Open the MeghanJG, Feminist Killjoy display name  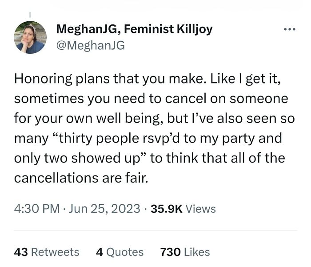pyautogui.click(x=135, y=30)
